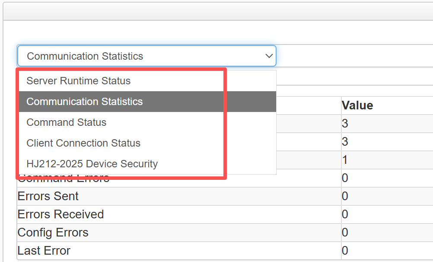Click the chevron arrow on the status selector

(x=269, y=56)
